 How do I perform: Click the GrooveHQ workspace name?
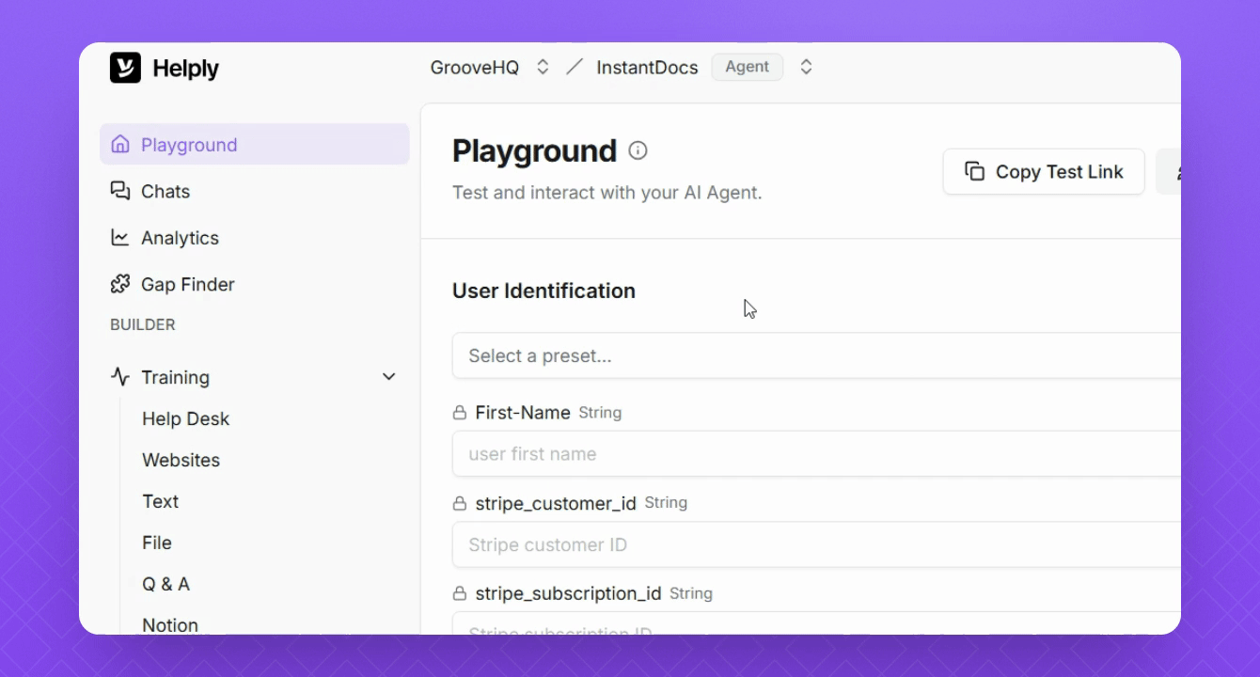(x=475, y=68)
